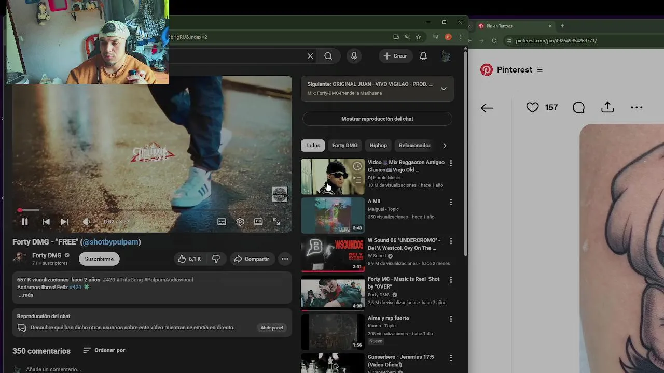
Task: Pause the YouTube video playback
Action: tap(24, 222)
